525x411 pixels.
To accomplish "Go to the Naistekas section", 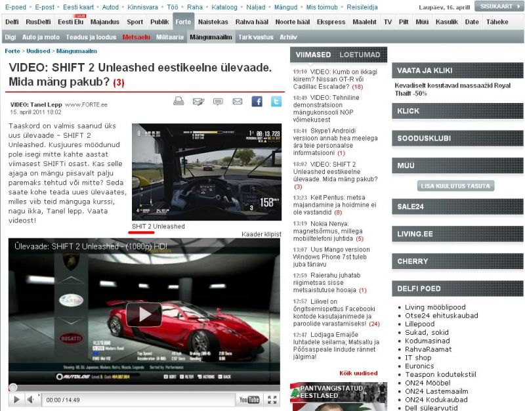I will [x=213, y=22].
